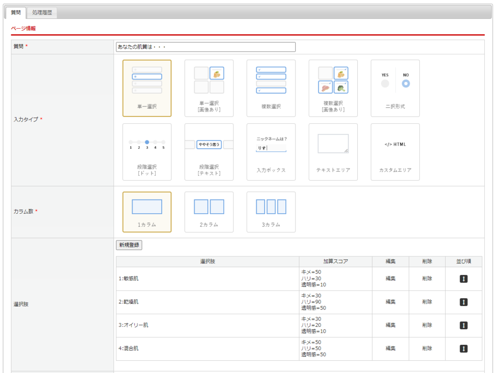Click the 質問 text input field
Viewport: 497px width, 373px height.
pos(205,47)
